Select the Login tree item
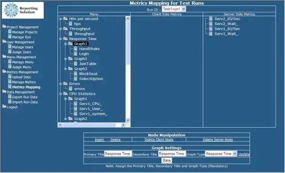 (84, 54)
